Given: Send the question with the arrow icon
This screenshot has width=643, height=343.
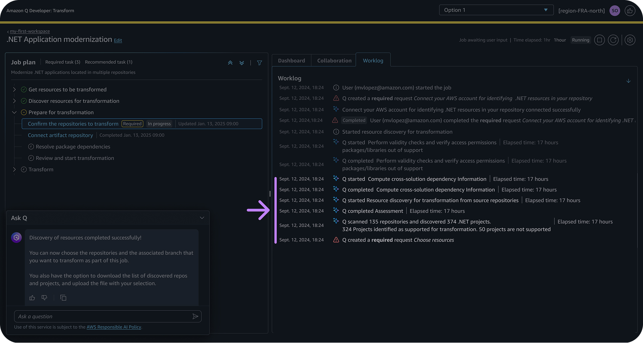Looking at the screenshot, I should [x=195, y=316].
